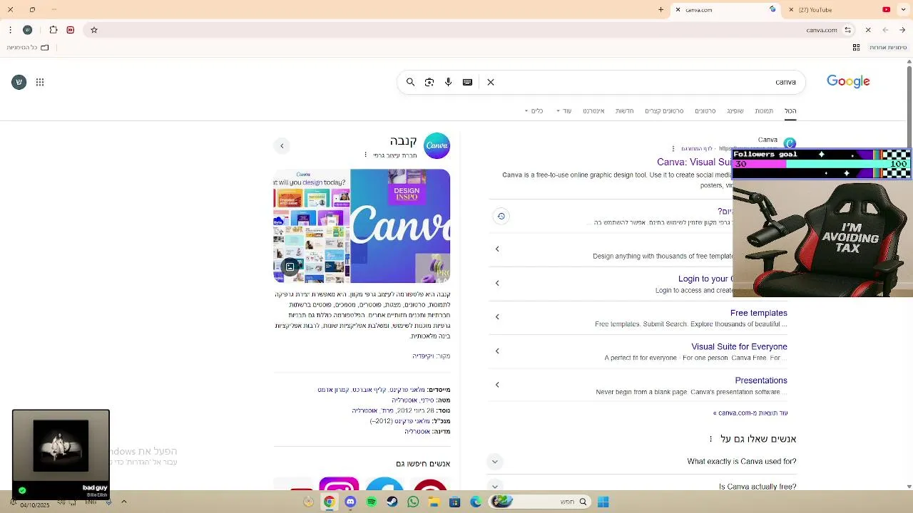This screenshot has width=913, height=513.
Task: Open more results from canva.com link
Action: (x=750, y=413)
